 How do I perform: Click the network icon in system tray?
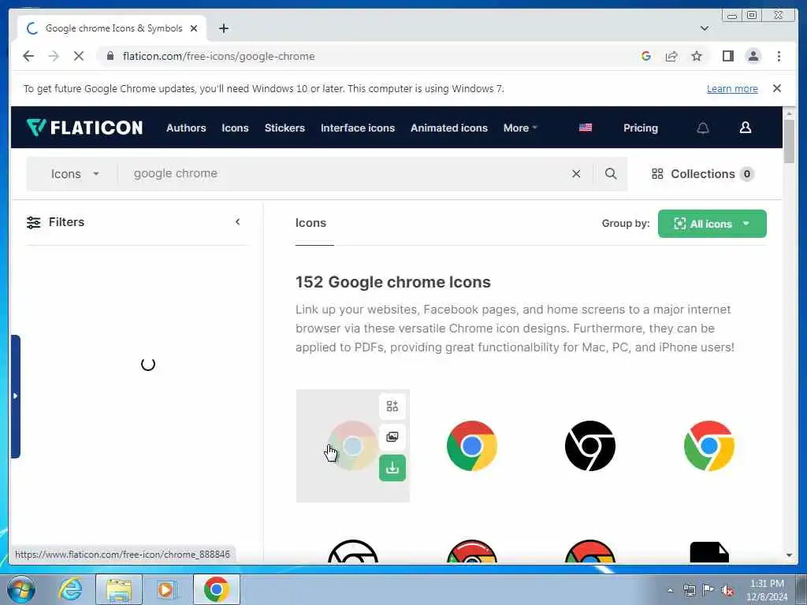click(689, 591)
